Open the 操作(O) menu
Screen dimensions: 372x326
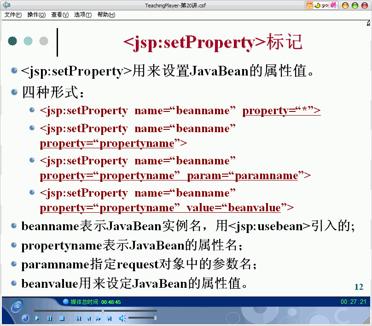36,15
